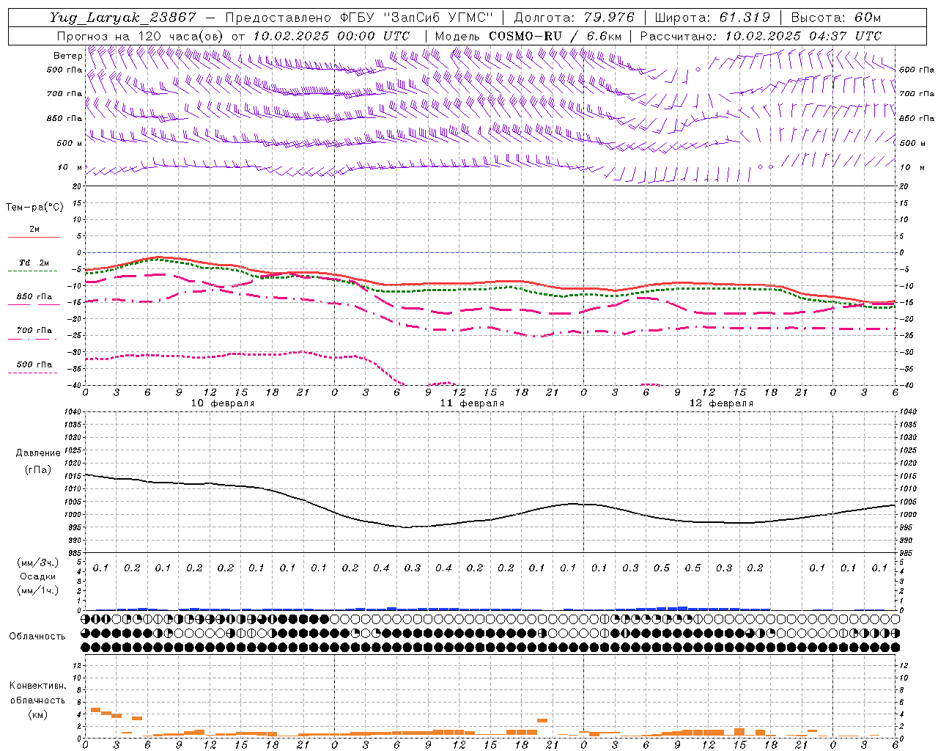The image size is (938, 751).
Task: Click the Конвективн. convective cloud label
Action: pyautogui.click(x=37, y=686)
